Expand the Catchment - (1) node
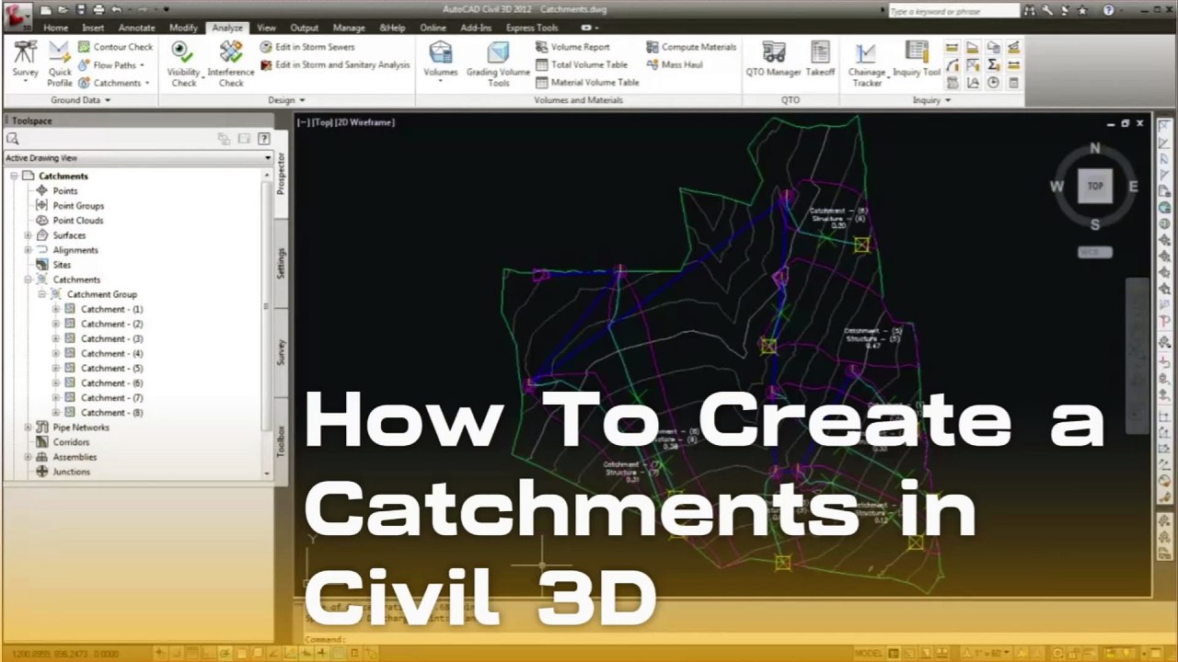 tap(55, 309)
